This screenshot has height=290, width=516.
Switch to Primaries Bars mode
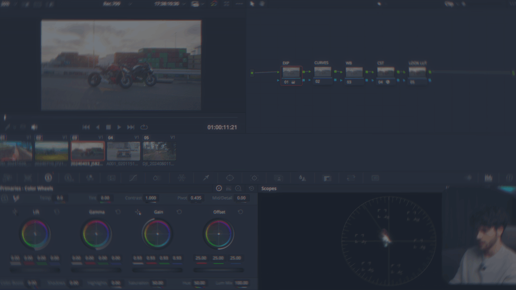point(229,188)
